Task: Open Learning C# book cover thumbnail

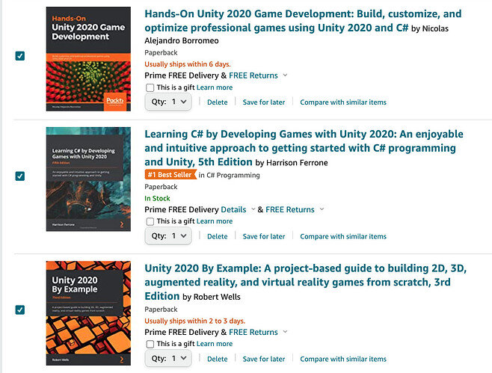Action: (88, 179)
